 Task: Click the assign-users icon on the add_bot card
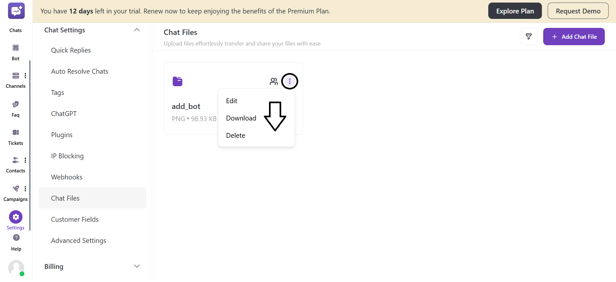tap(274, 81)
